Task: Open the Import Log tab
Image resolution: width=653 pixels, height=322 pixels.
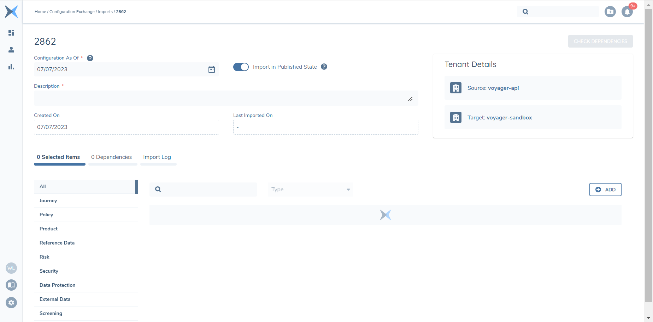Action: (x=157, y=157)
